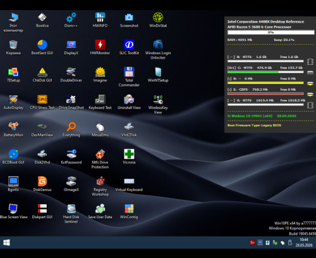Click the 'RAM : 4091 Mb' text
Image resolution: width=316 pixels, height=258 pixels.
pos(240,40)
